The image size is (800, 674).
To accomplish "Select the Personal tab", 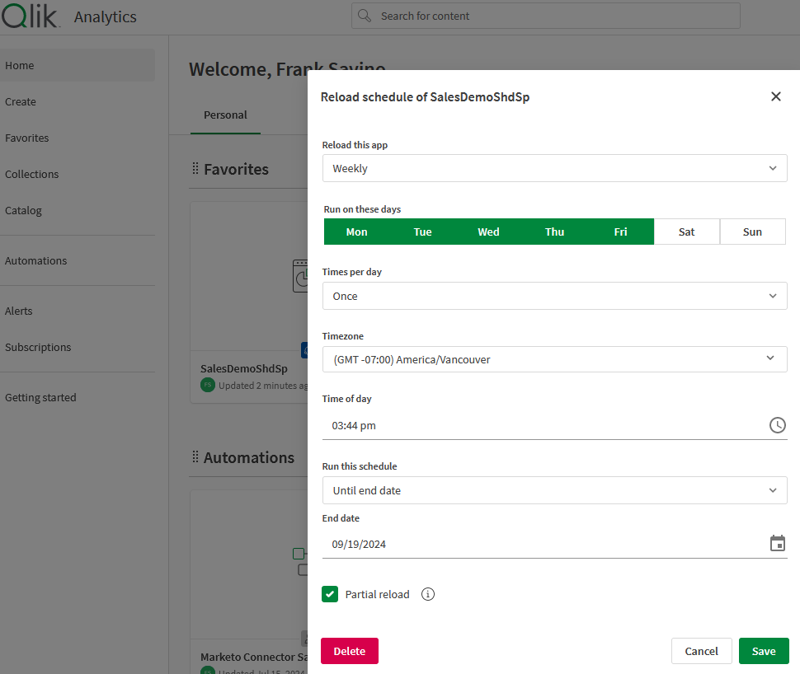I will coord(225,115).
